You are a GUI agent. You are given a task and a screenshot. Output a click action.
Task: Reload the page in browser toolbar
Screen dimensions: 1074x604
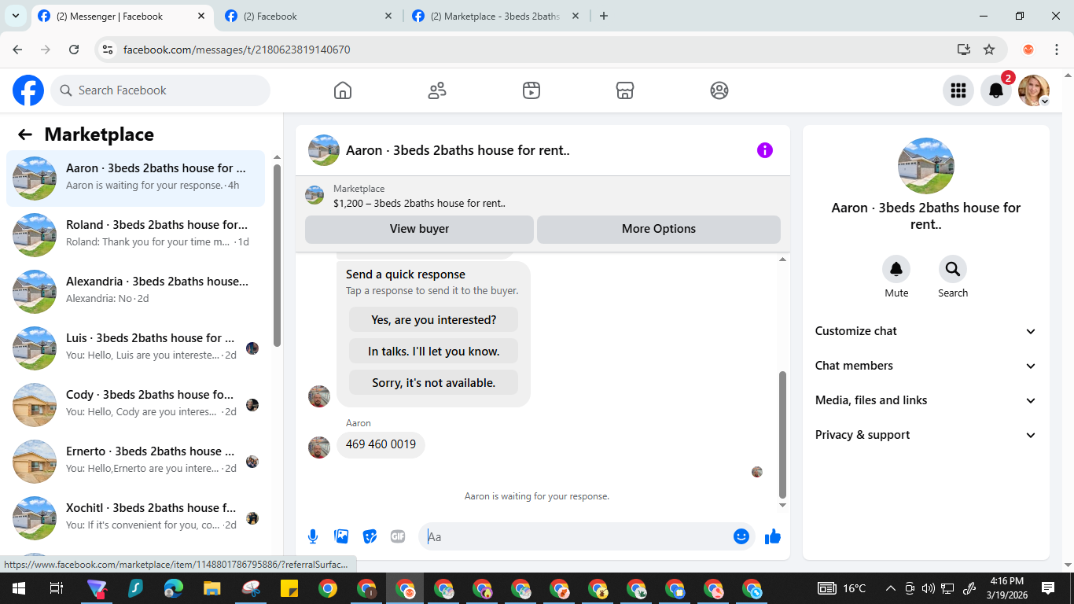pyautogui.click(x=74, y=50)
